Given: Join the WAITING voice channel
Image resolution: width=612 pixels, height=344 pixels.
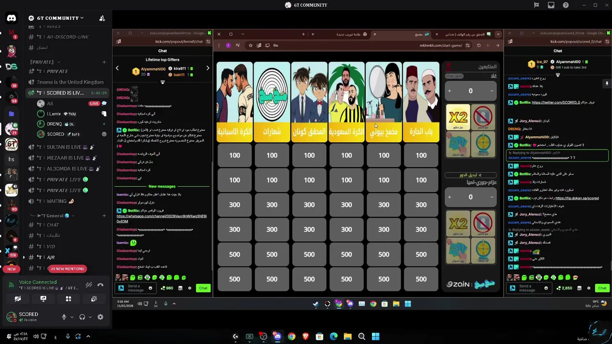Looking at the screenshot, I should [x=67, y=201].
